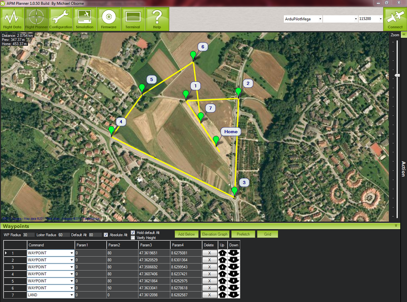The width and height of the screenshot is (407, 302).
Task: Move waypoint 2 down with arrow
Action: [234, 260]
